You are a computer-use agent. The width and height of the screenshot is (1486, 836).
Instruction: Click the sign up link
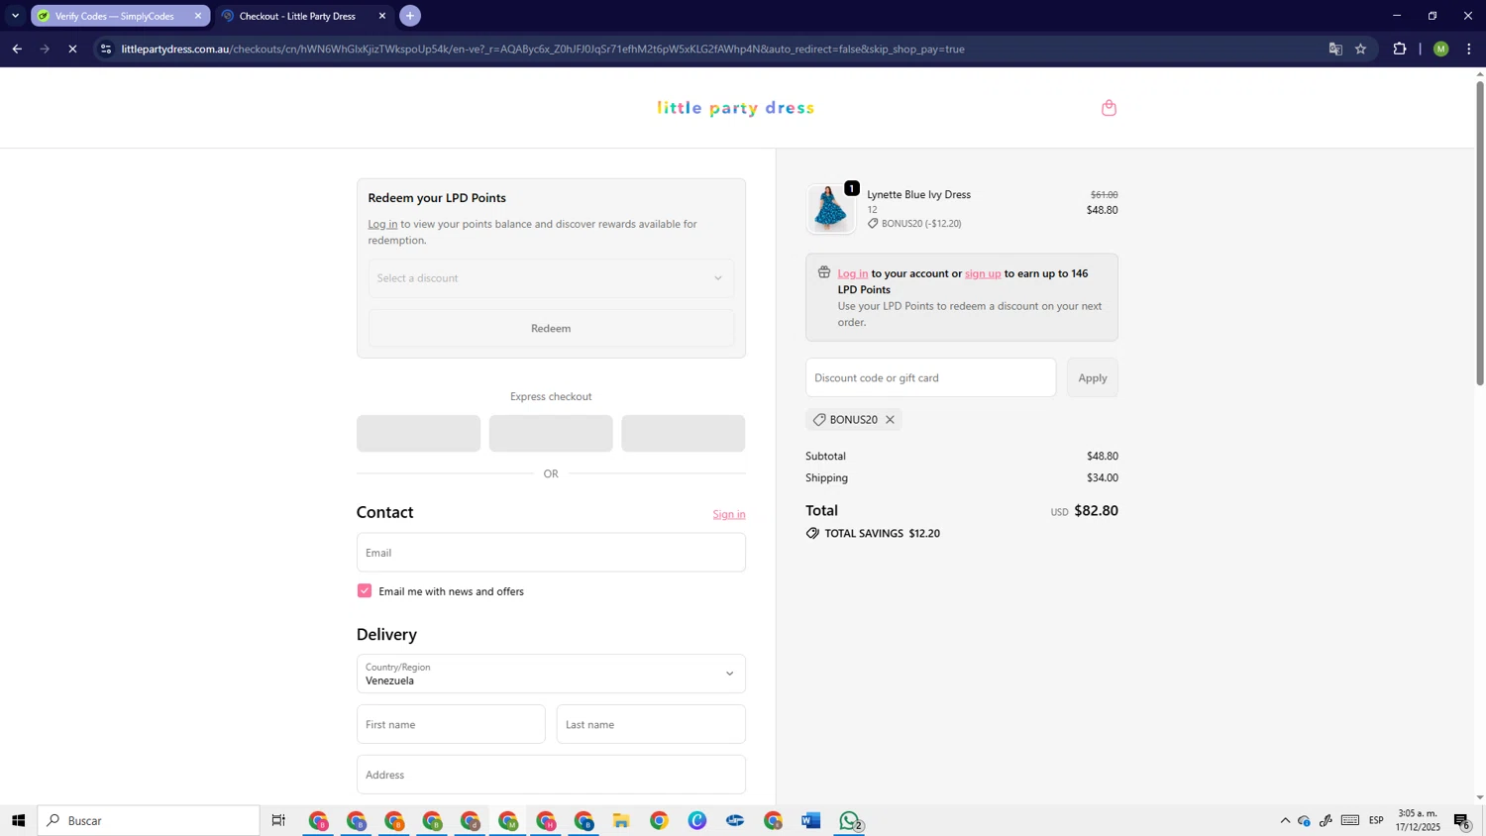click(x=983, y=273)
